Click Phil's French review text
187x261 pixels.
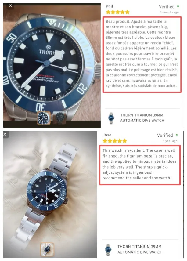(x=142, y=54)
